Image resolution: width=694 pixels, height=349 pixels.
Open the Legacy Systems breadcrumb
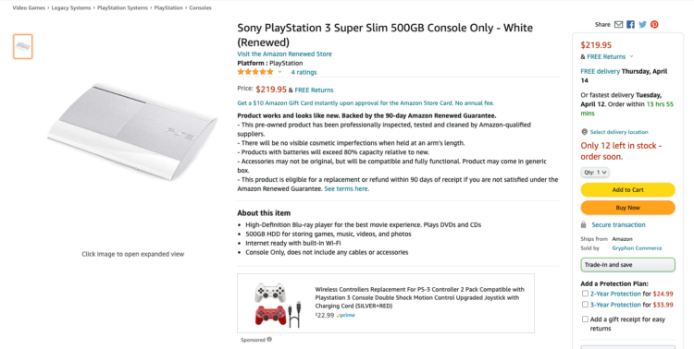point(71,8)
